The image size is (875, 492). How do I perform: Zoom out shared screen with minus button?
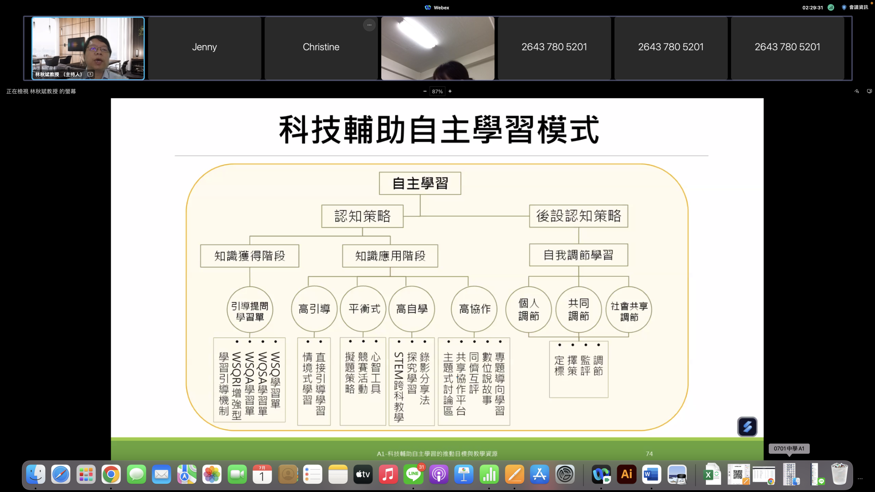(x=425, y=91)
